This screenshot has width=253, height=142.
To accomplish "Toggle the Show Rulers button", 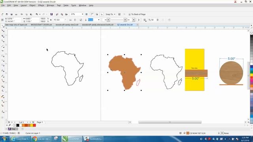I will [92, 14].
